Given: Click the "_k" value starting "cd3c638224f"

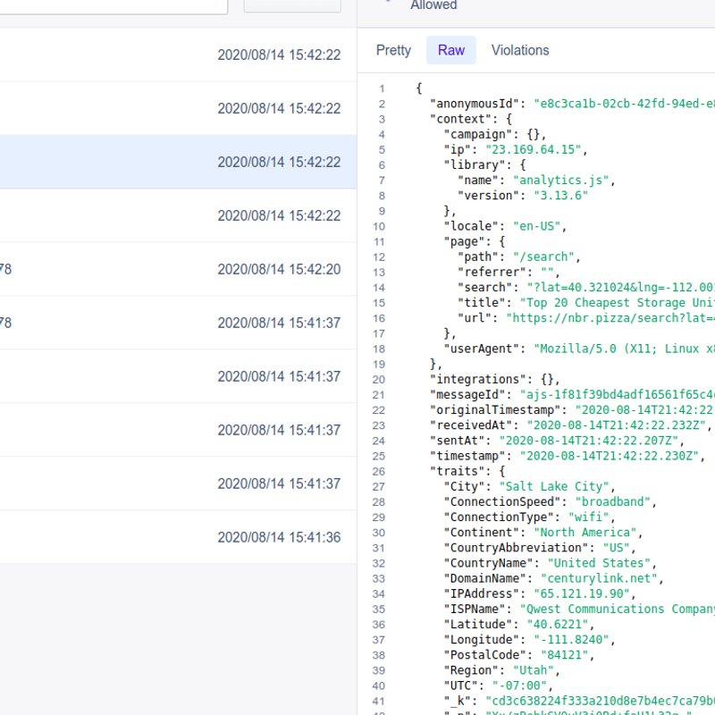Looking at the screenshot, I should 600,702.
